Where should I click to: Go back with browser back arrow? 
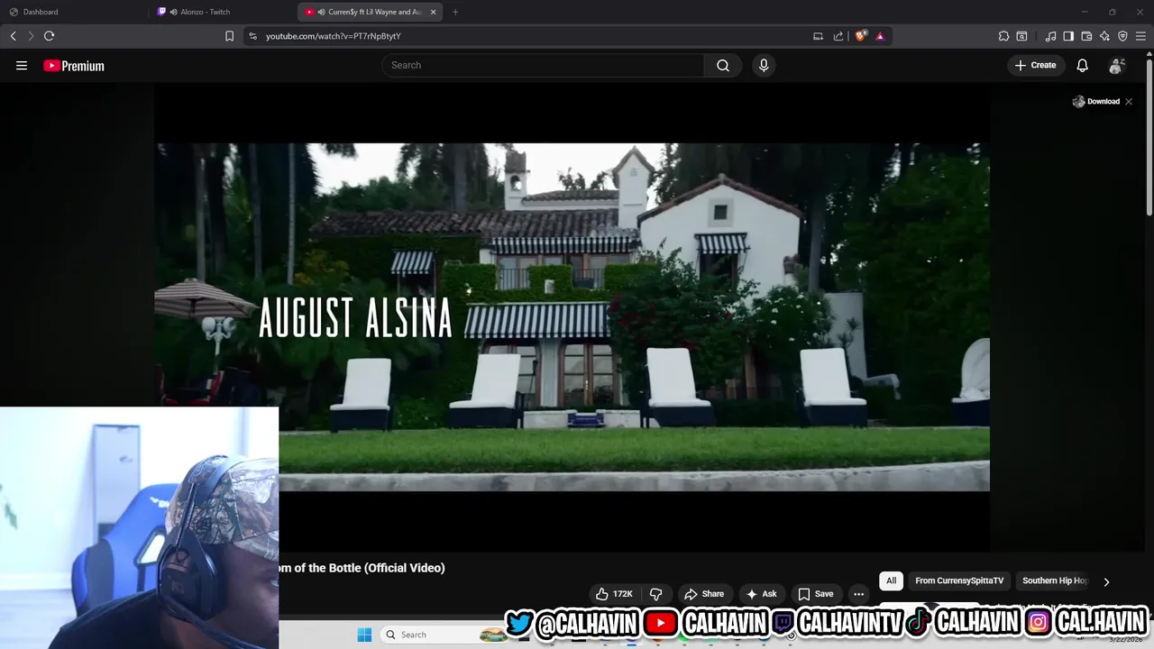[13, 36]
